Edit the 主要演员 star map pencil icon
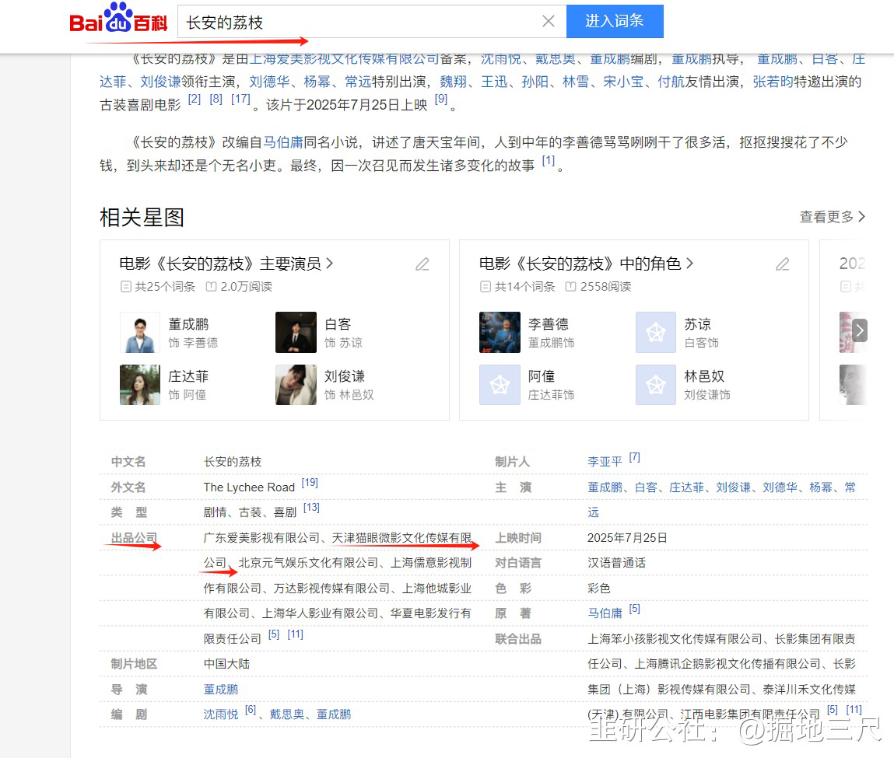This screenshot has width=894, height=758. click(x=422, y=264)
